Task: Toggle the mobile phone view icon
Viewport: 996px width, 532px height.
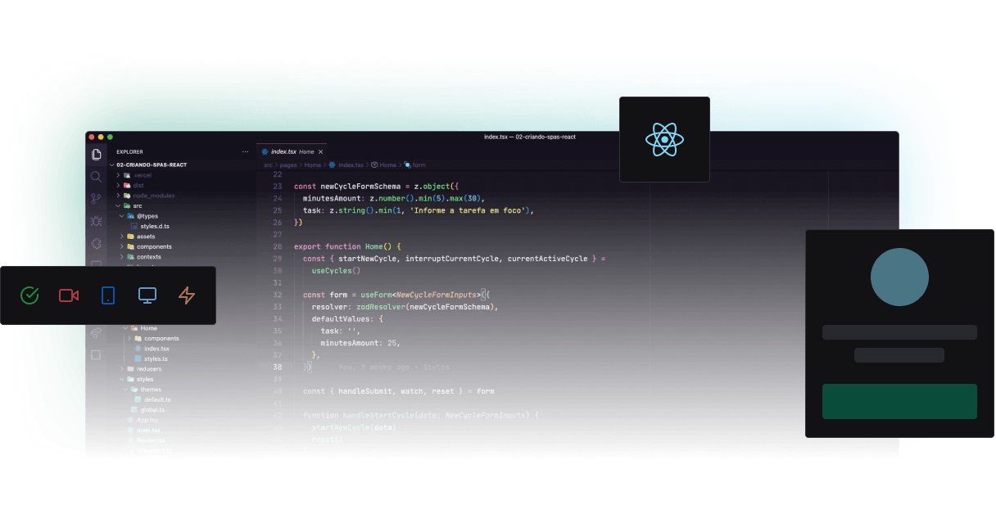Action: pyautogui.click(x=107, y=296)
